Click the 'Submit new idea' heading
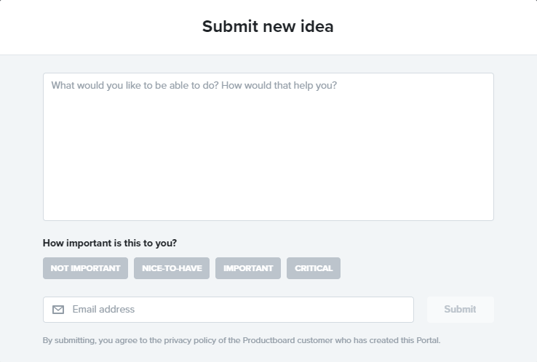Screen dimensions: 537x362 pos(268,26)
